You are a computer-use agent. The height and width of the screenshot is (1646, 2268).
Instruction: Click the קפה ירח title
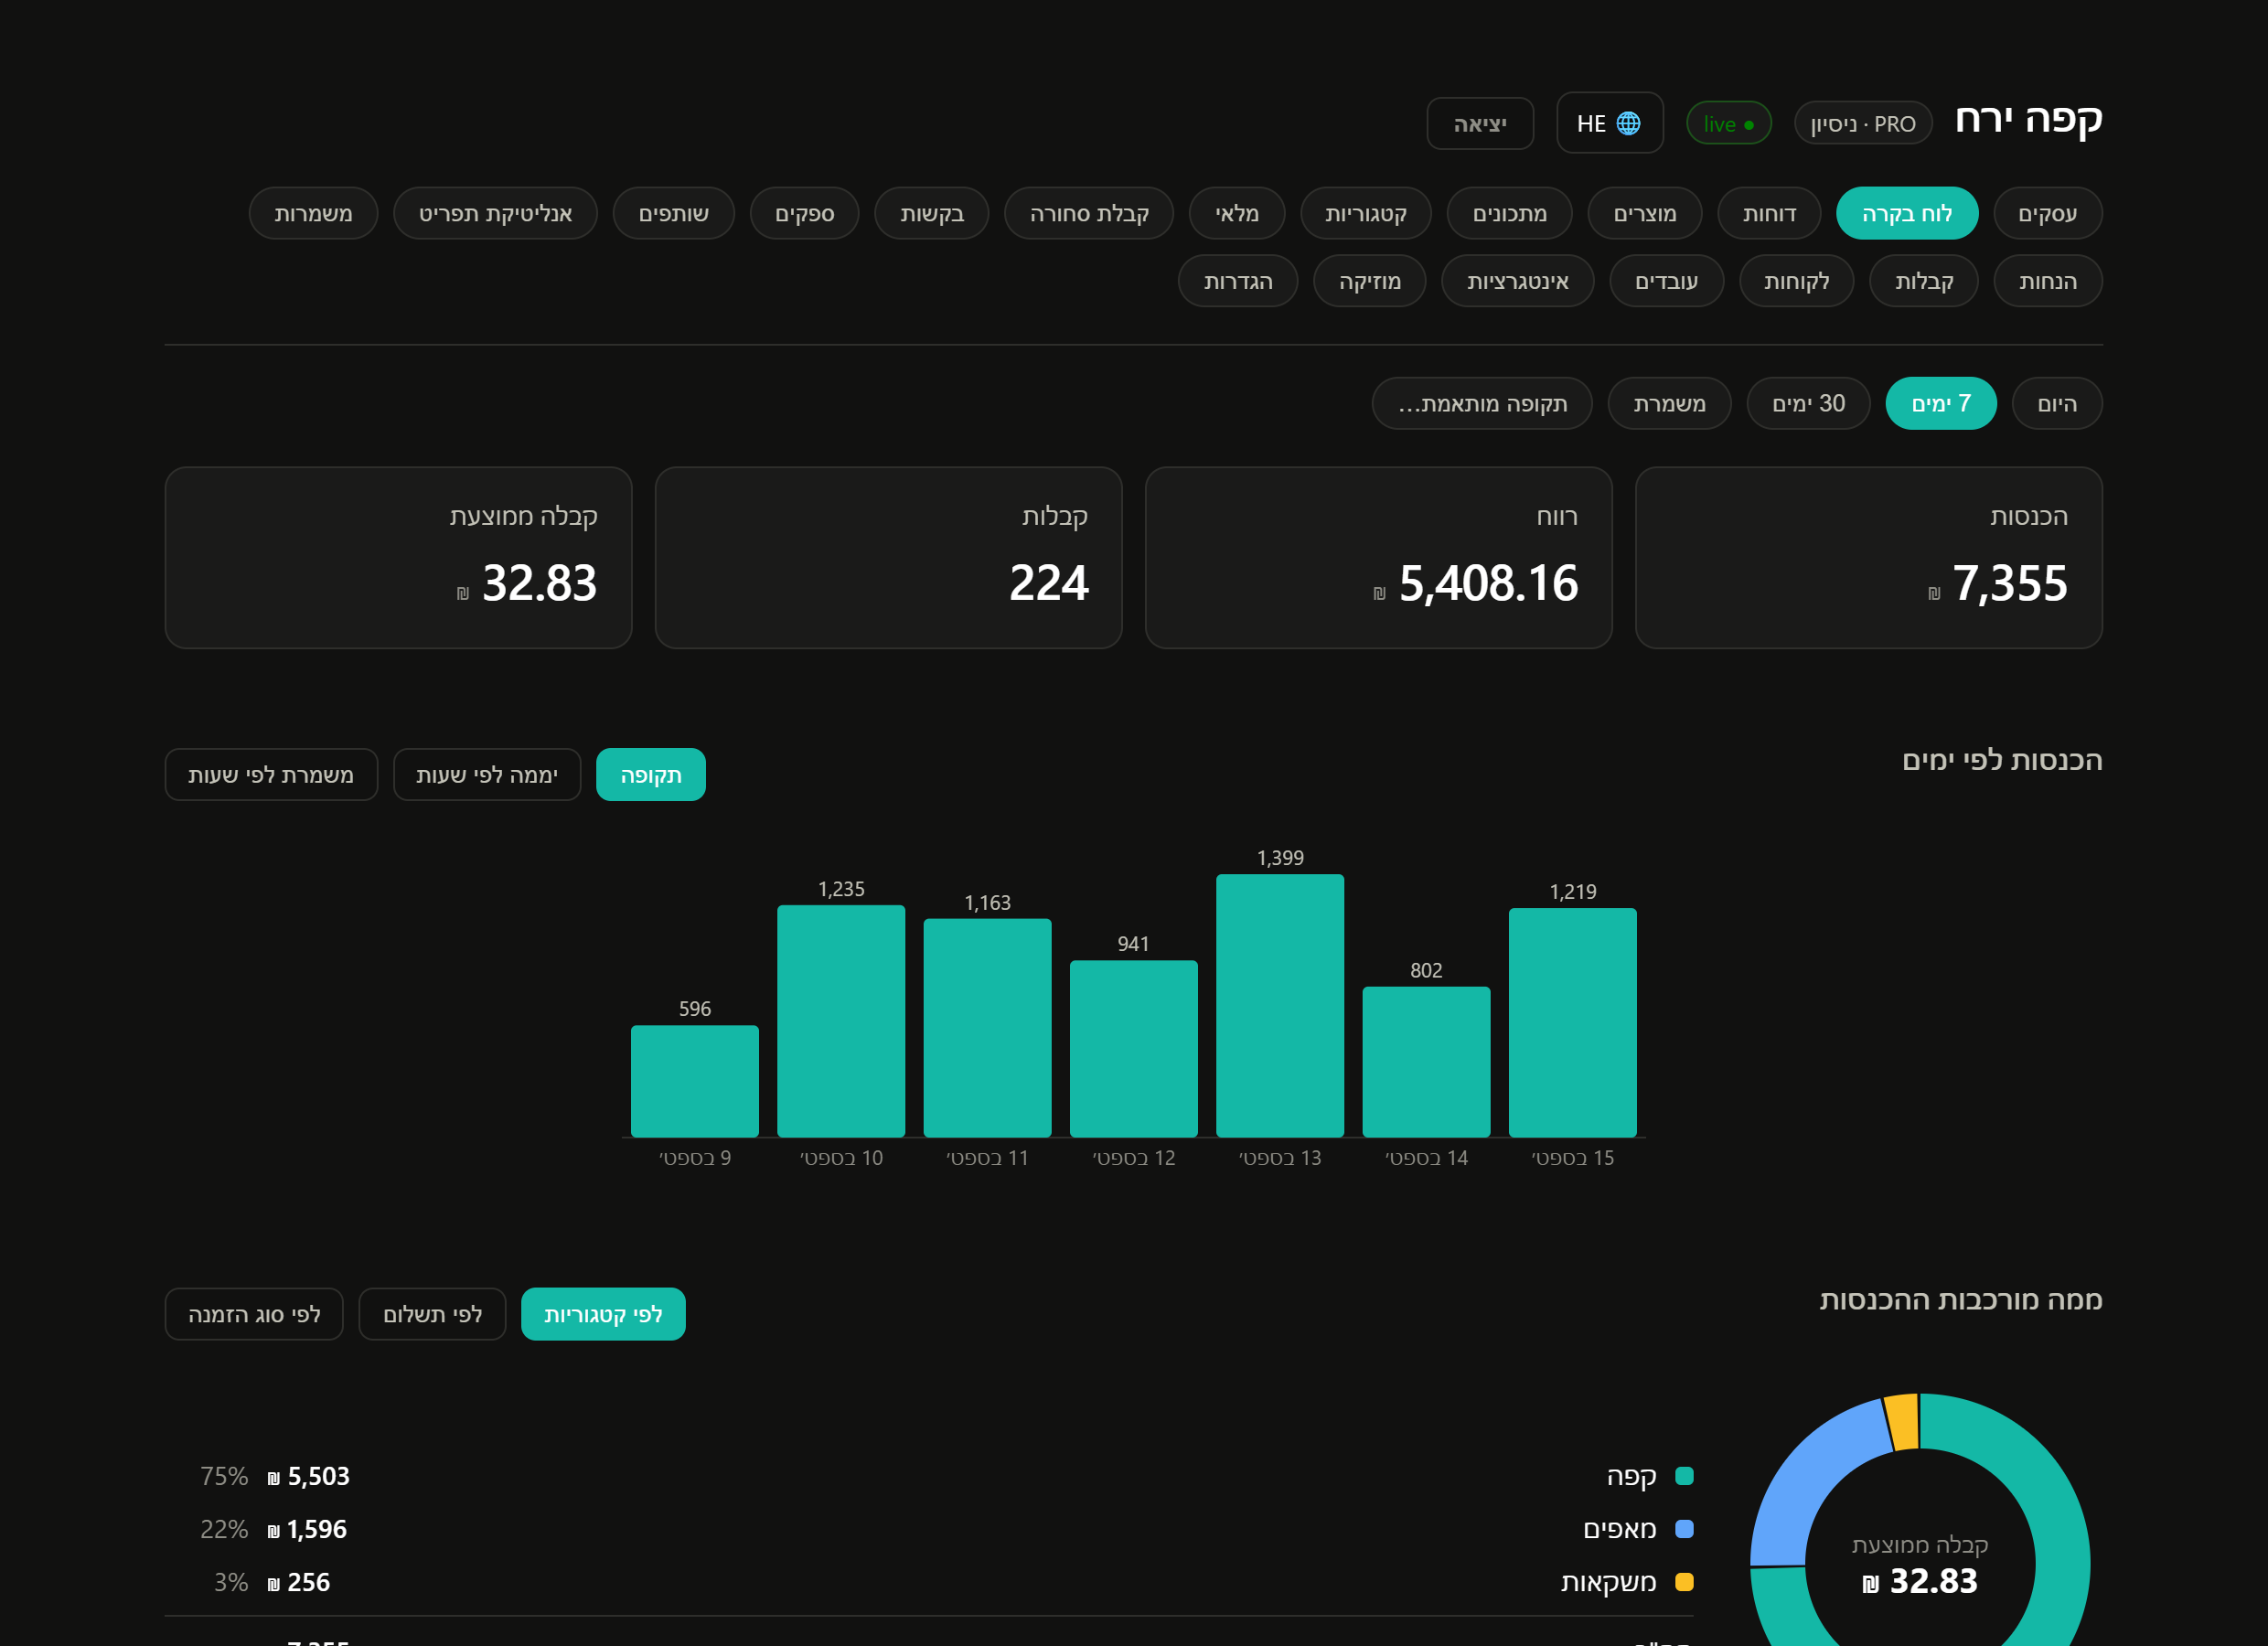pos(2028,119)
